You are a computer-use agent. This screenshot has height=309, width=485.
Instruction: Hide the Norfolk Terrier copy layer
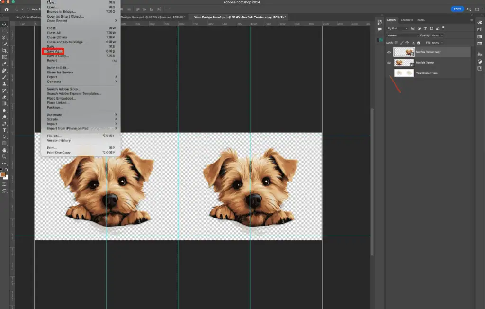tap(389, 52)
